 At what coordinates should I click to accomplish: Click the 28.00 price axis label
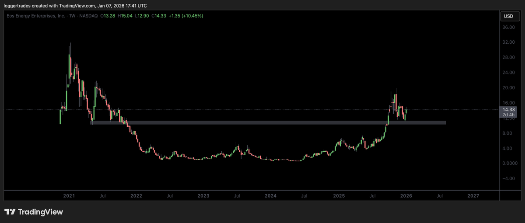click(x=508, y=58)
